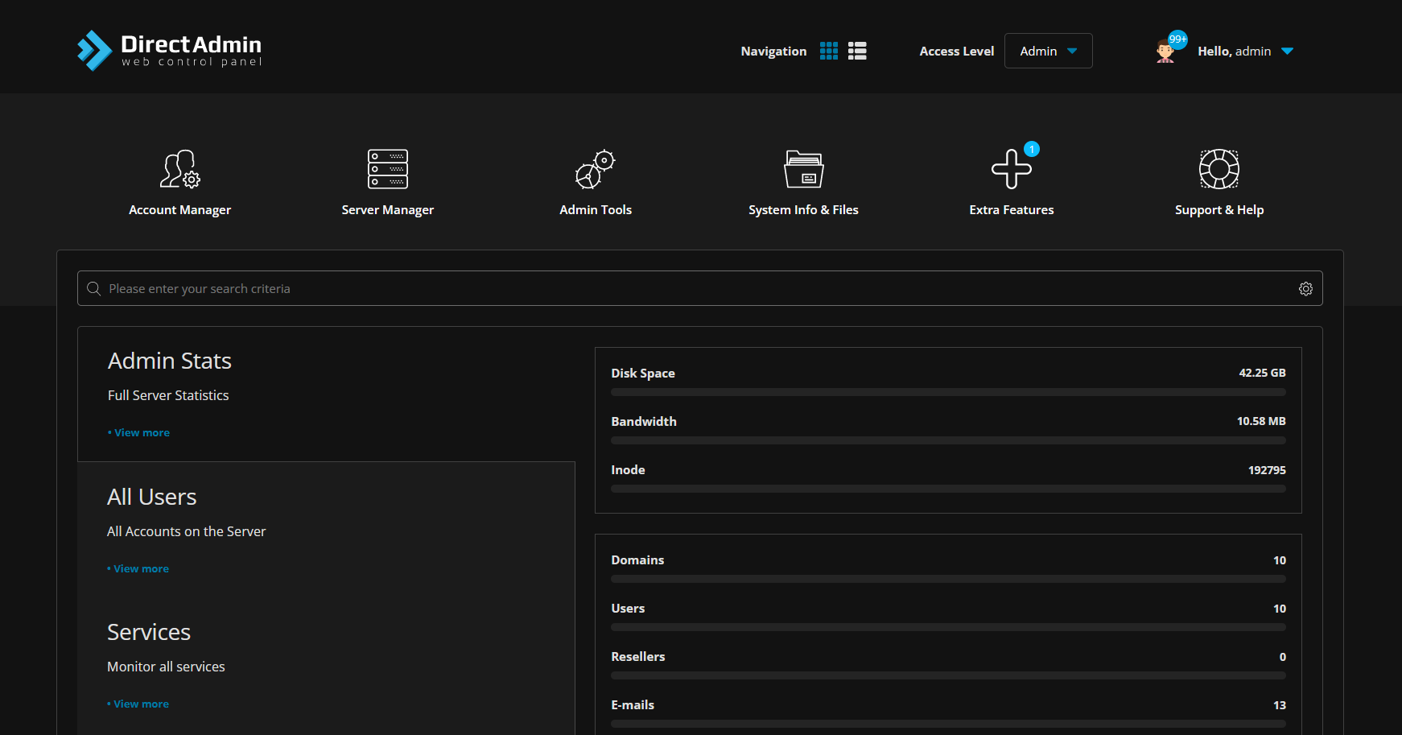This screenshot has height=735, width=1402.
Task: Open the Account Manager icon
Action: (179, 169)
